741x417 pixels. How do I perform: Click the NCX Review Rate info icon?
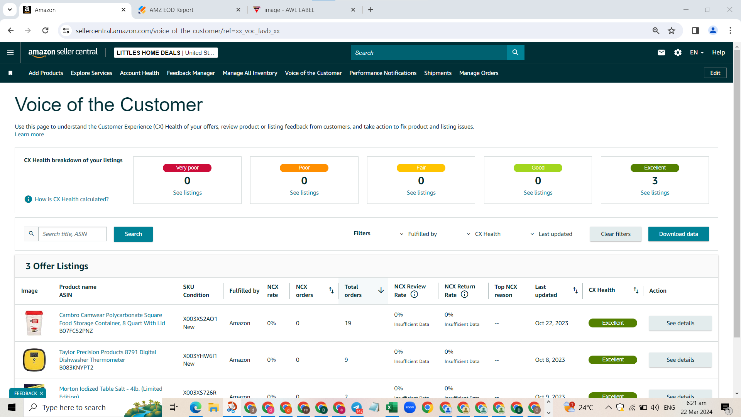coord(414,294)
